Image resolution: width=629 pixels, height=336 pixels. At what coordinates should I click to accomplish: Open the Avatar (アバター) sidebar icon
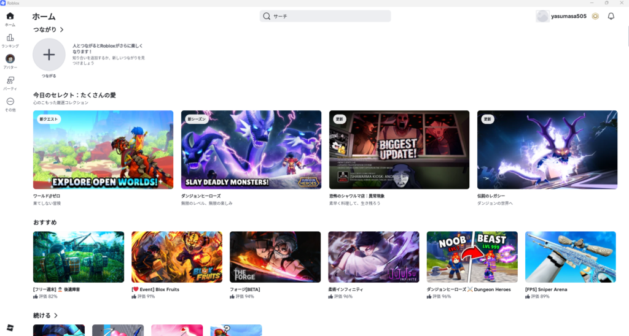[x=10, y=59]
